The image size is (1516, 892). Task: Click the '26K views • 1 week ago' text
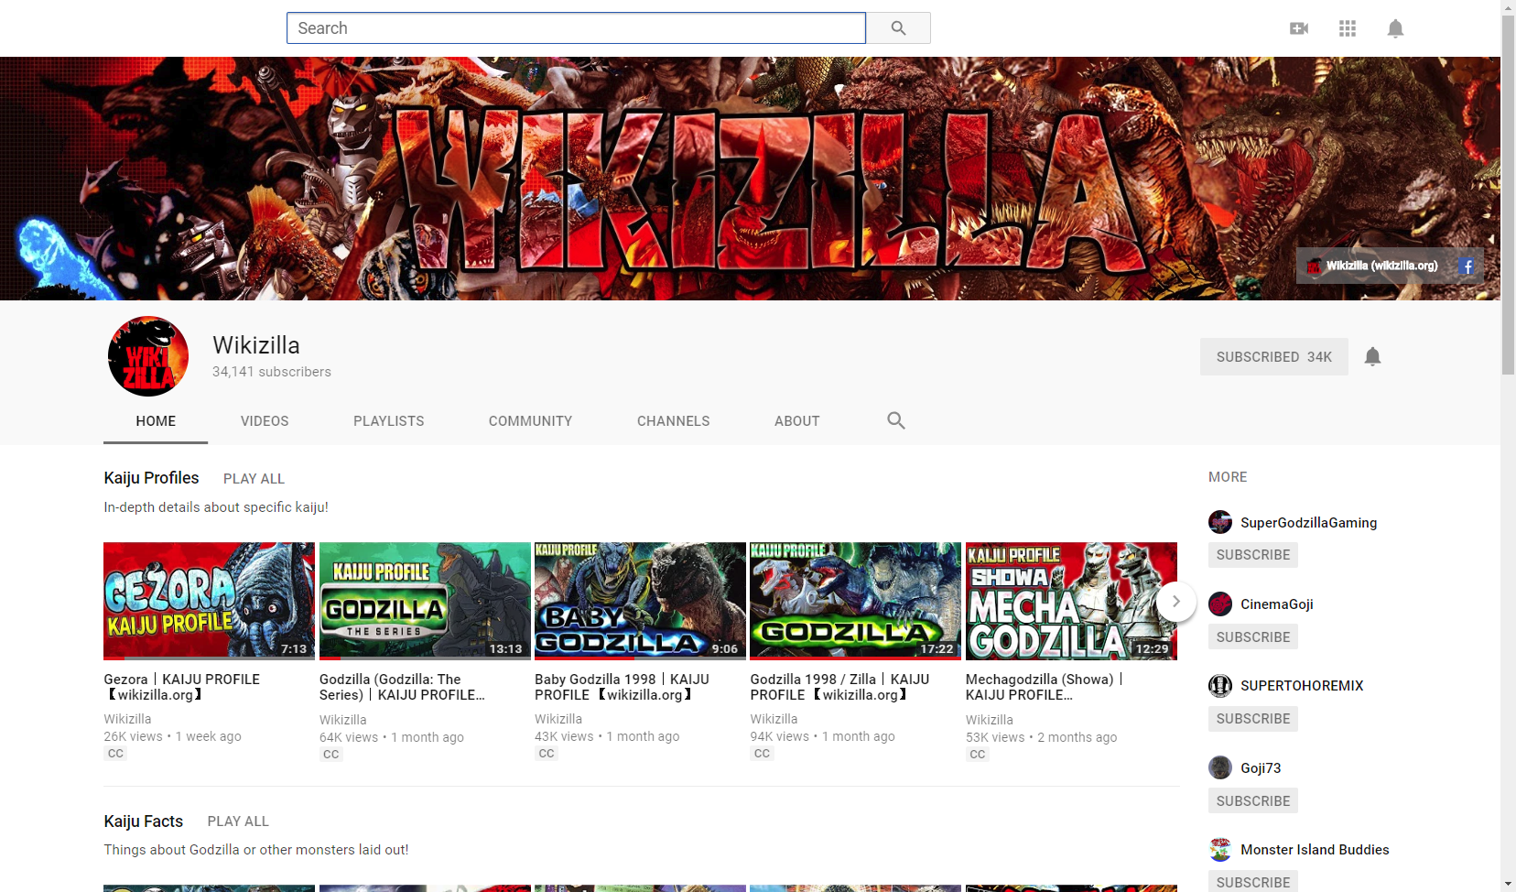[x=173, y=736]
